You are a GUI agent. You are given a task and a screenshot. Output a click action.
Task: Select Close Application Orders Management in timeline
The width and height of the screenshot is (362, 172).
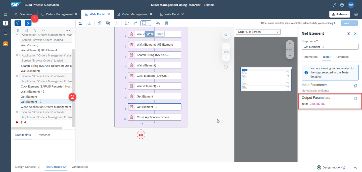(46, 107)
